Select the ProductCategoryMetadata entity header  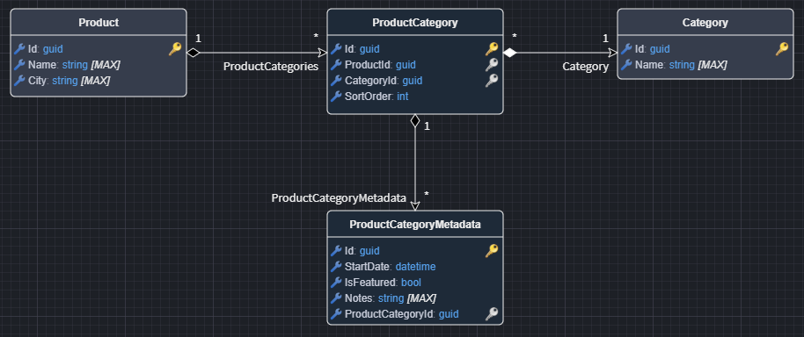[415, 225]
